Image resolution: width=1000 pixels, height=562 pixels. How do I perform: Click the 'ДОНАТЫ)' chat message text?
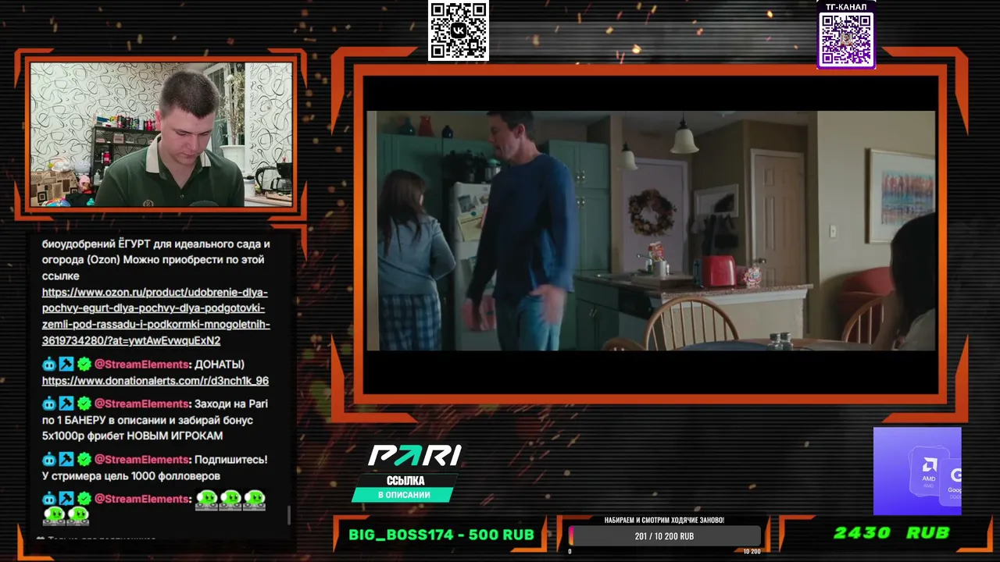point(220,365)
